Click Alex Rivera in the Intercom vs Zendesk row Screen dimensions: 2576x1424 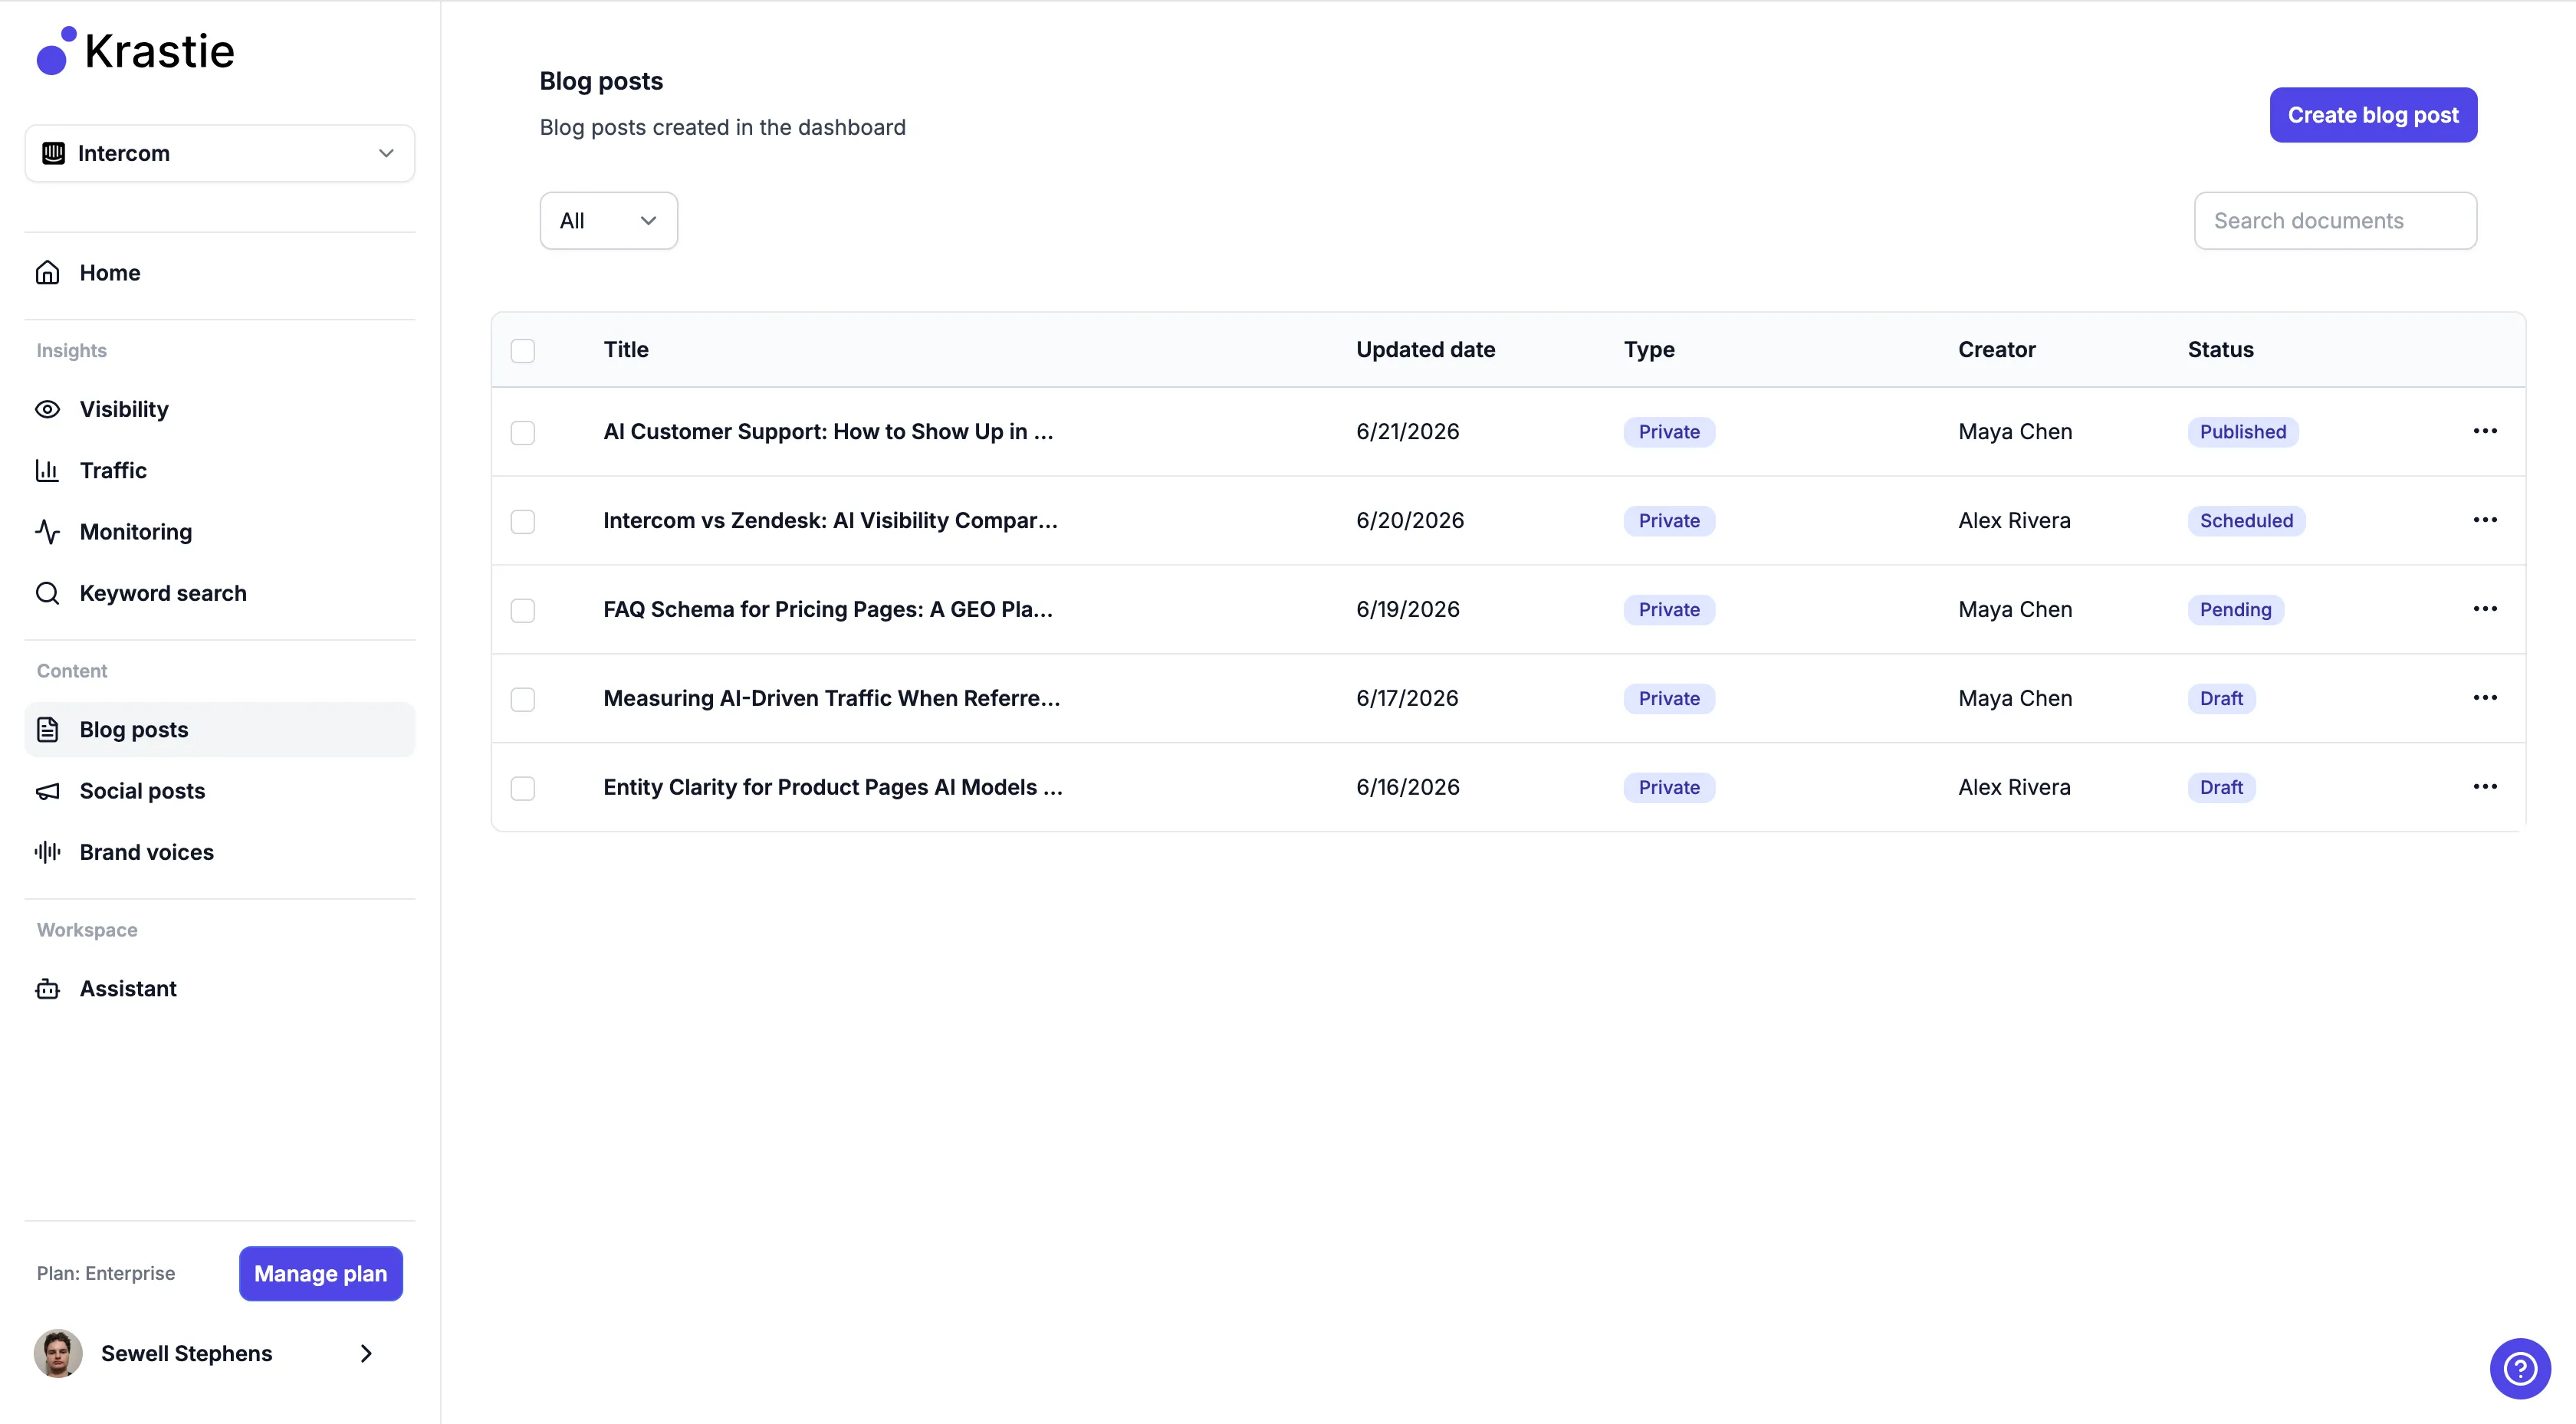(2014, 520)
